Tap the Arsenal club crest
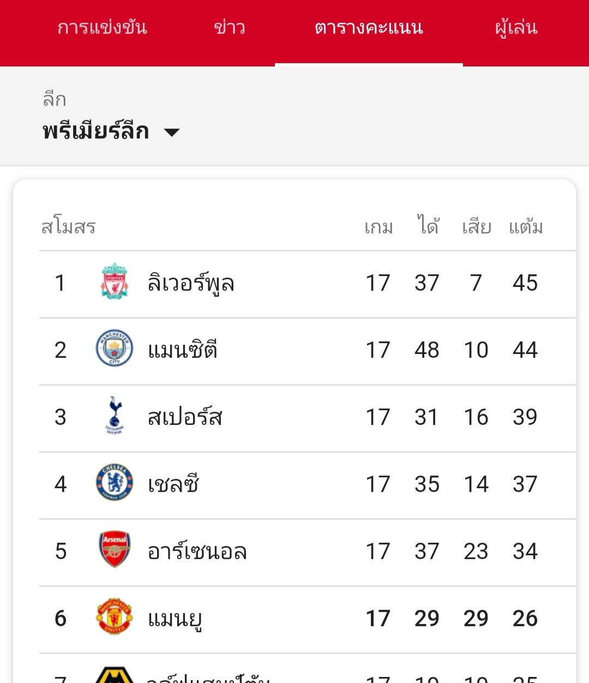Screen dimensions: 589x683 tap(115, 549)
